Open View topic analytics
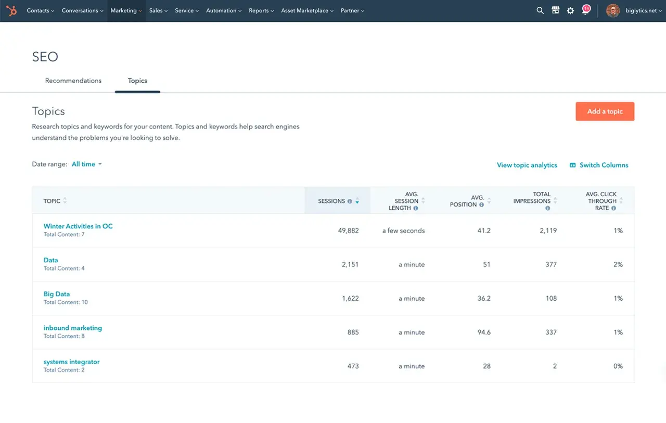This screenshot has width=666, height=423. coord(527,165)
